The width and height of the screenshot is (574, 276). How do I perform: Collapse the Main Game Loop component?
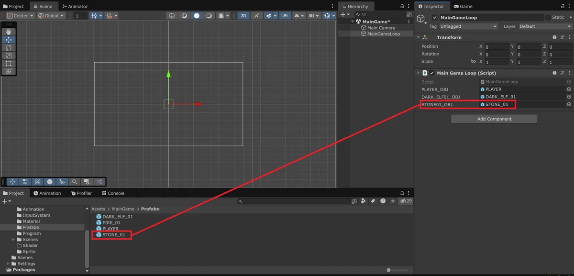[x=419, y=73]
